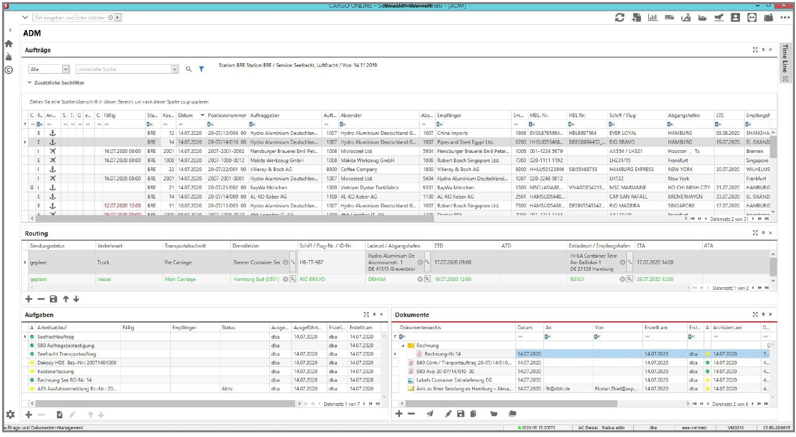Open the bar chart statistics icon
The height and width of the screenshot is (437, 796).
[x=652, y=18]
